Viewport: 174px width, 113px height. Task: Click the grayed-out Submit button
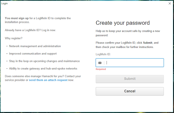point(130,79)
